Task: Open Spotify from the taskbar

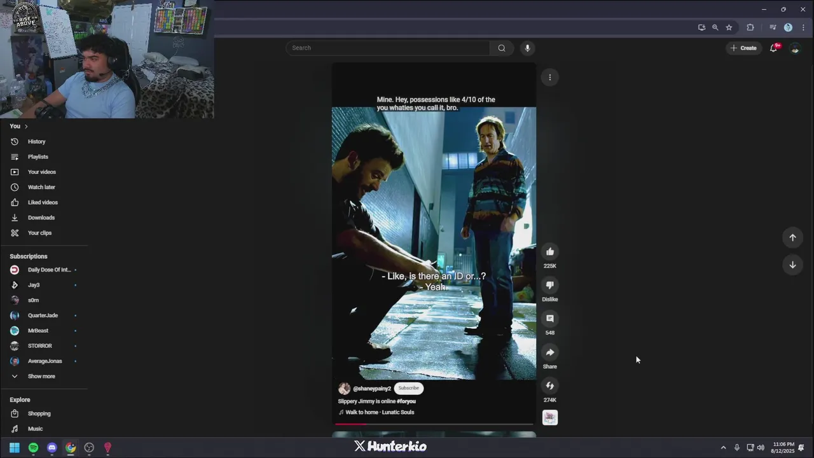Action: (33, 448)
